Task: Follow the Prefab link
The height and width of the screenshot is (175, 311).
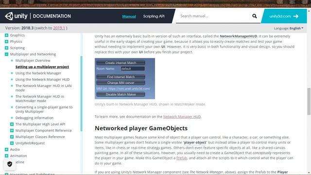Action: 181,158
